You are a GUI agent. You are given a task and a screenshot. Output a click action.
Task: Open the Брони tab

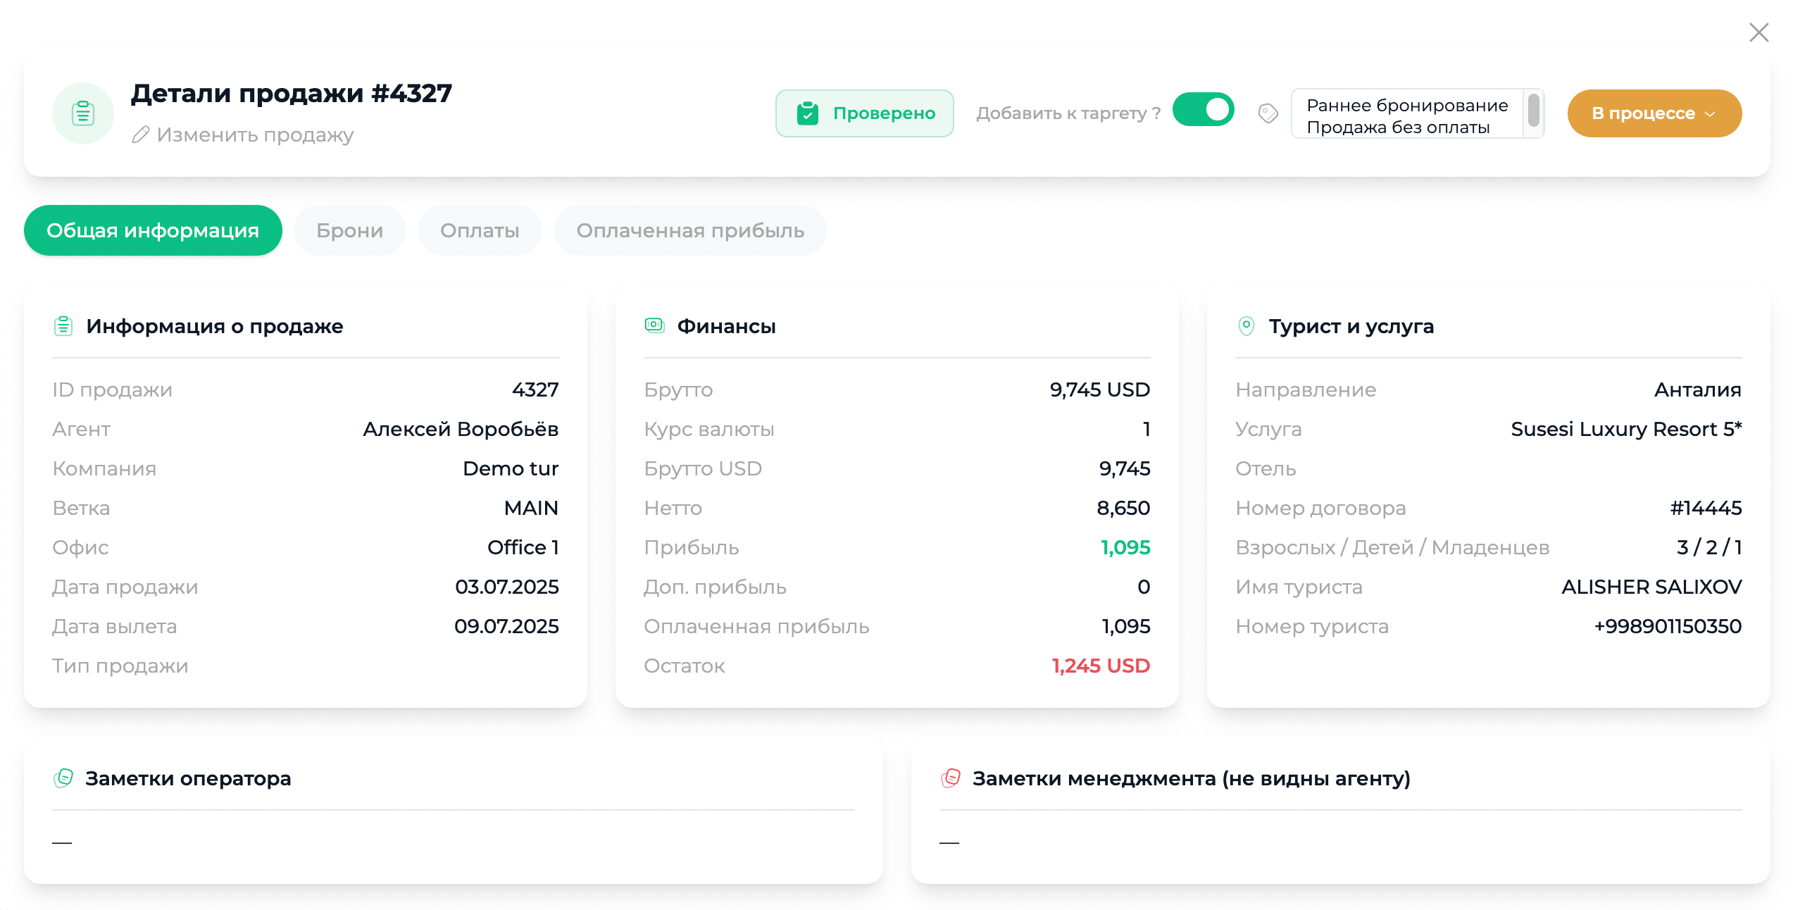[350, 230]
